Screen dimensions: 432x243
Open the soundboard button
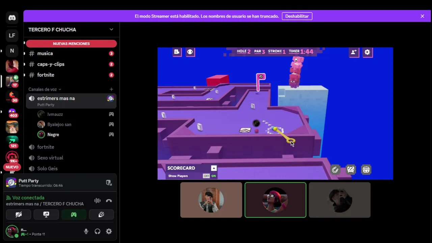point(101,215)
